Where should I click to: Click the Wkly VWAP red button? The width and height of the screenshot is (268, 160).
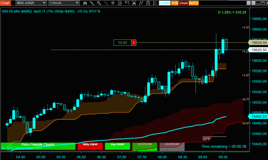[x=90, y=146]
